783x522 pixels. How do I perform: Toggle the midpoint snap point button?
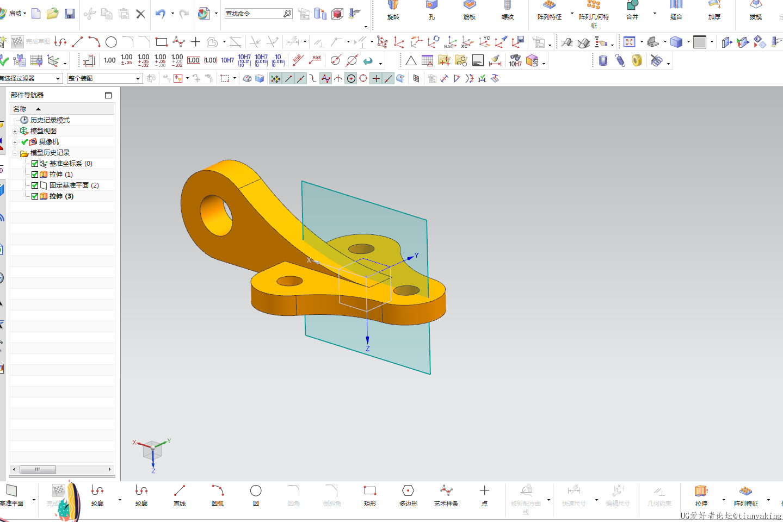pyautogui.click(x=301, y=79)
